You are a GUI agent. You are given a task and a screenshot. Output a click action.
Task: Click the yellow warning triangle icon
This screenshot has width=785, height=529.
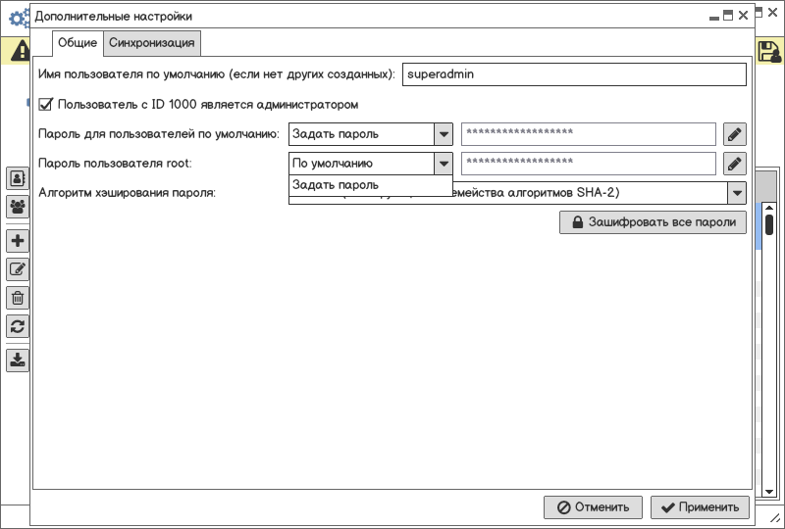(20, 51)
